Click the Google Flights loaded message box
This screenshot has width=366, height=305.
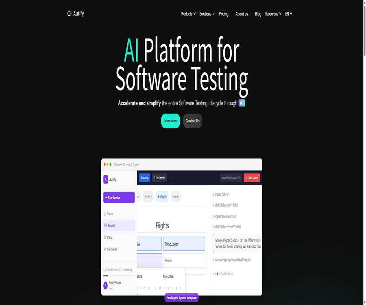click(237, 243)
